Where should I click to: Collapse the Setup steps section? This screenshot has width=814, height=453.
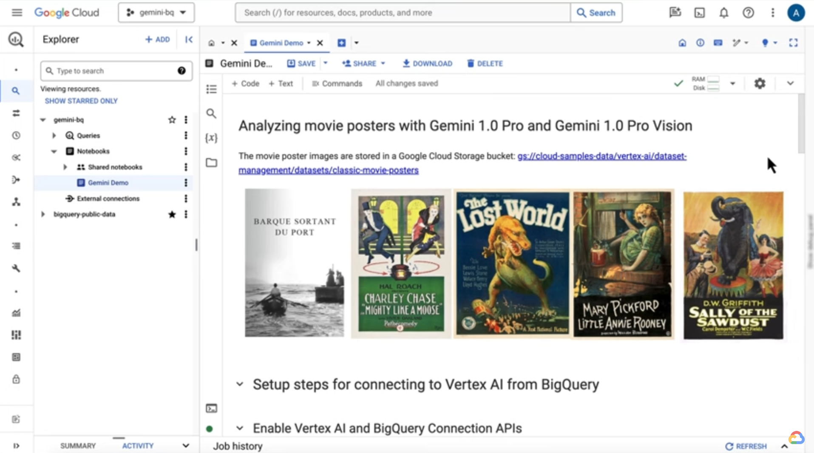240,384
